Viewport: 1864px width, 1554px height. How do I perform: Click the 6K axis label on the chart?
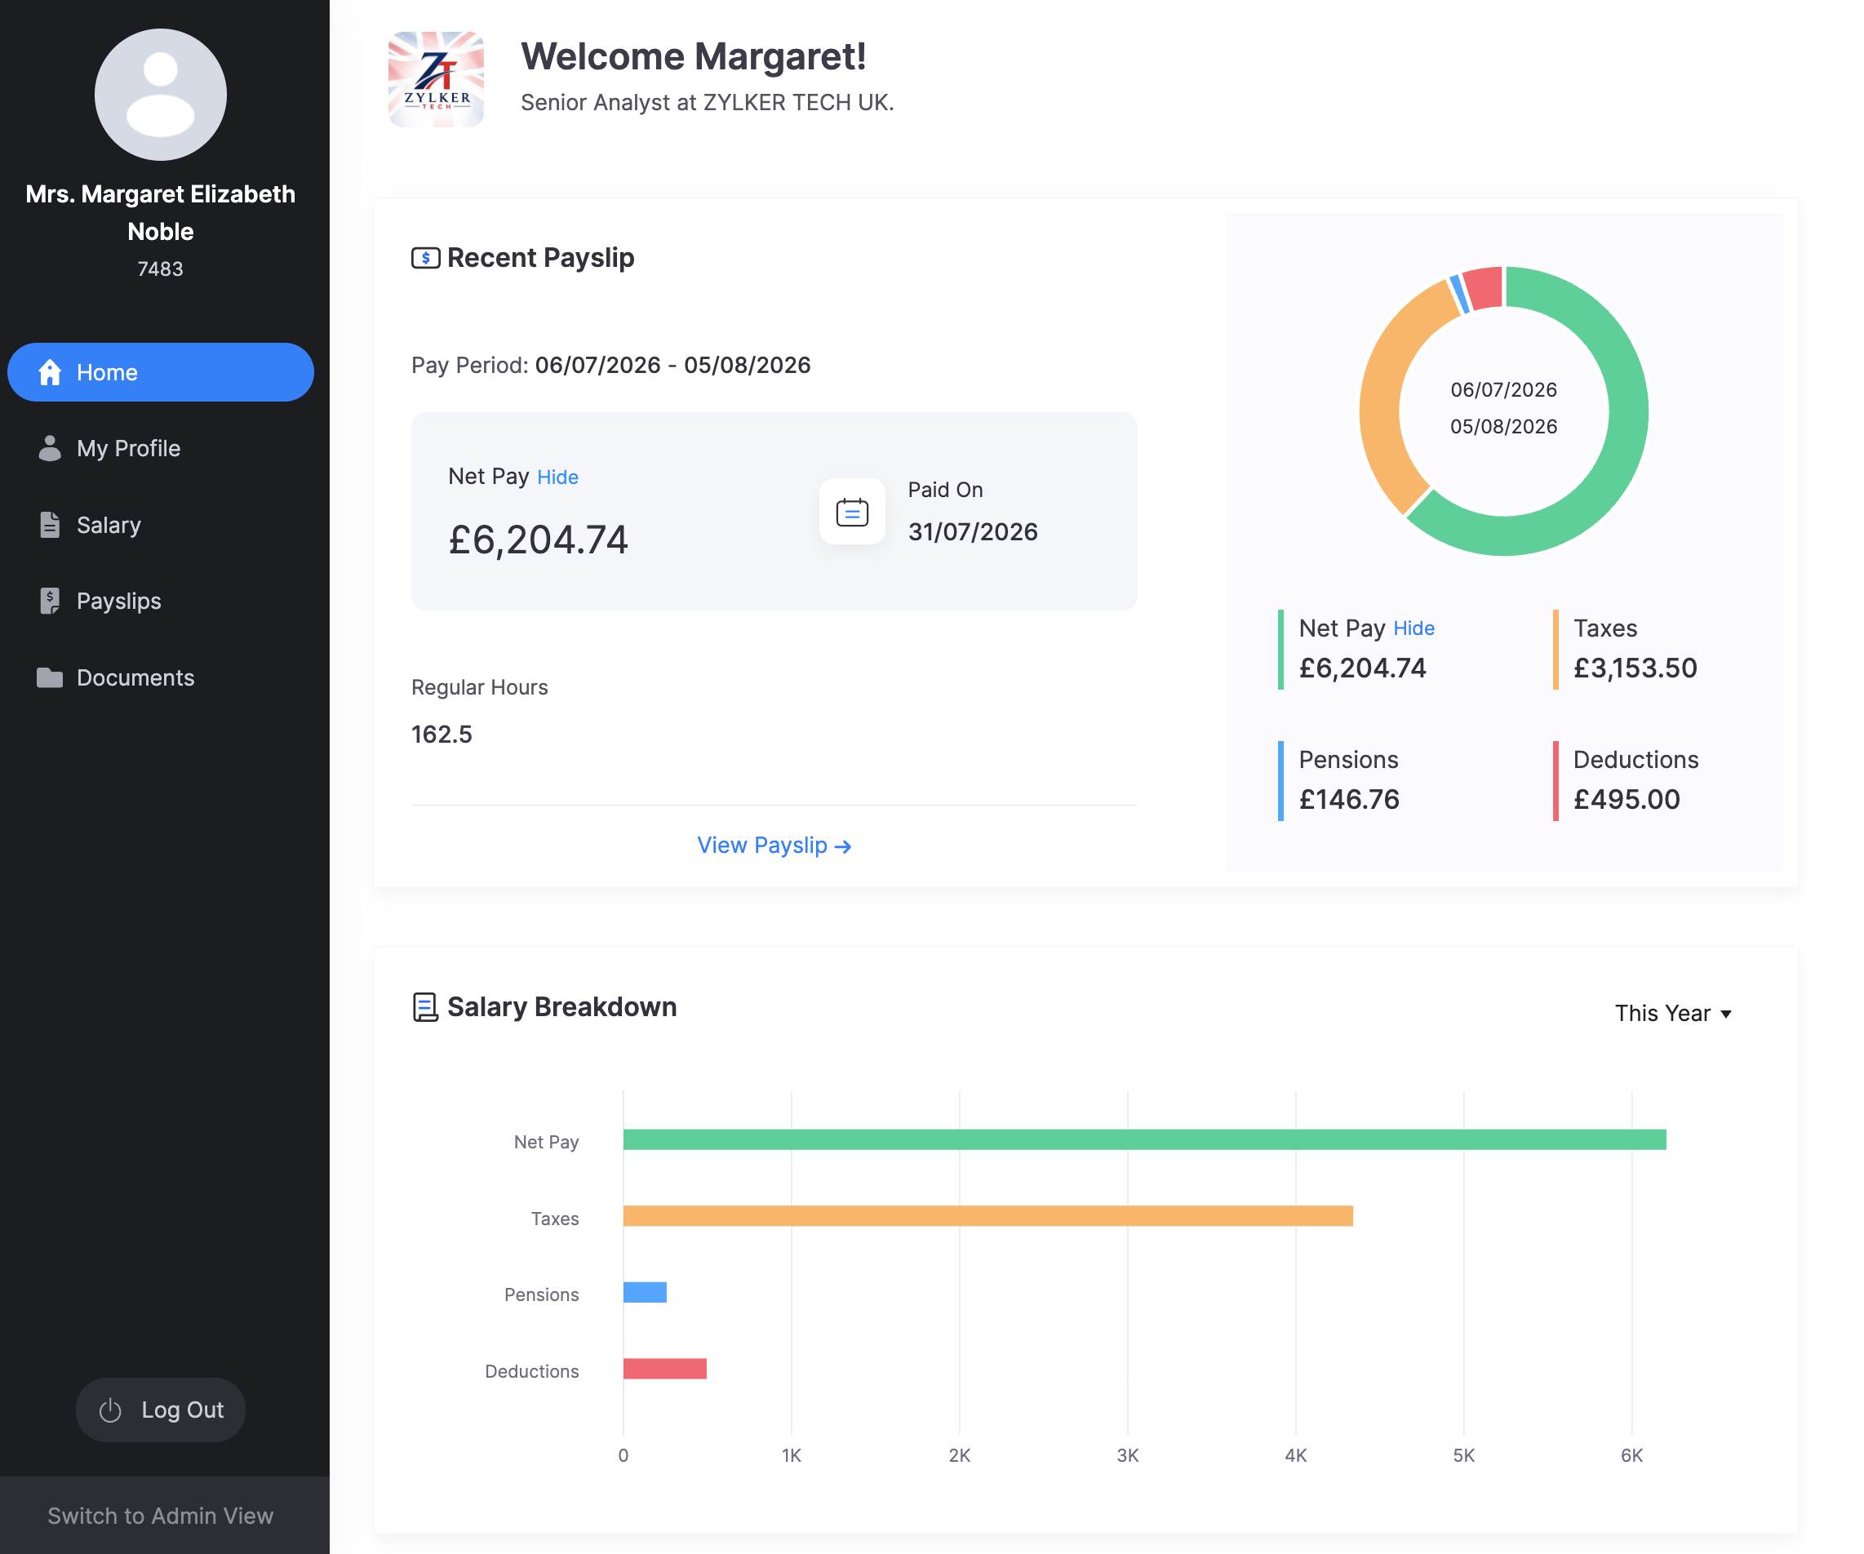1631,1454
